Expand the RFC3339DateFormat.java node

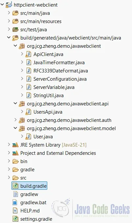pos(22,71)
